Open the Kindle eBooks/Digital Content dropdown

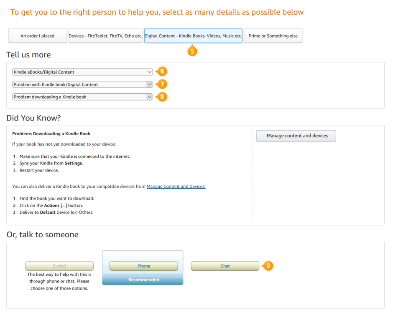pyautogui.click(x=82, y=72)
